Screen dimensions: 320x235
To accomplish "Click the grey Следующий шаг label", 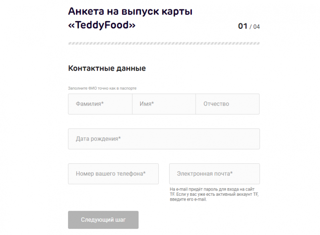I will [x=103, y=220].
